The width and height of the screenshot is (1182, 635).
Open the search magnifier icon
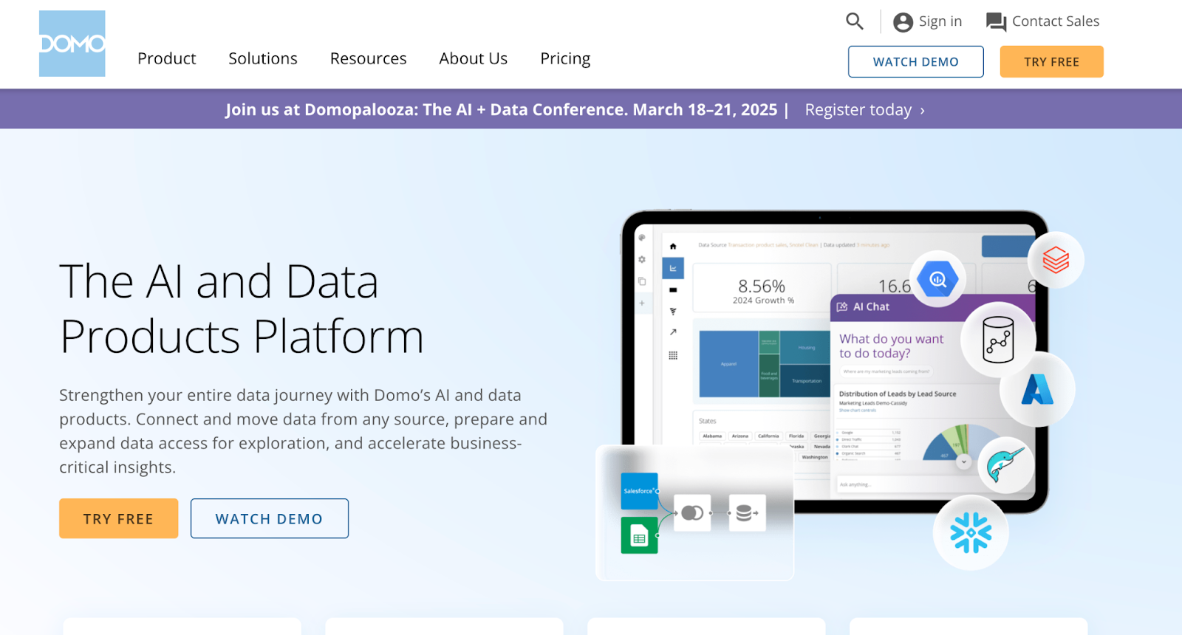pyautogui.click(x=855, y=21)
